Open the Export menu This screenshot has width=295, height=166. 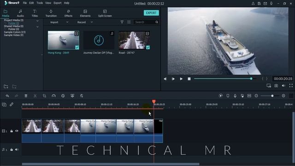(57, 3)
